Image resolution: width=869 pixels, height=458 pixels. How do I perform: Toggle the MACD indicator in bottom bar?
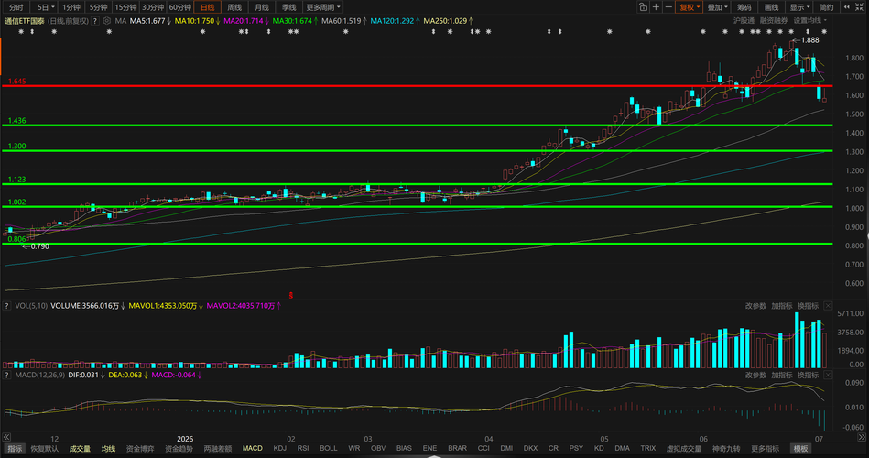tap(252, 449)
